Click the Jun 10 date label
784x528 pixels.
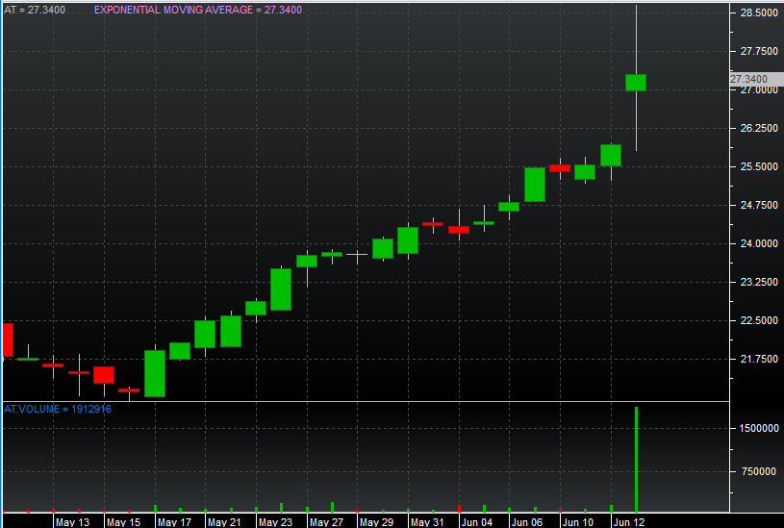point(578,522)
